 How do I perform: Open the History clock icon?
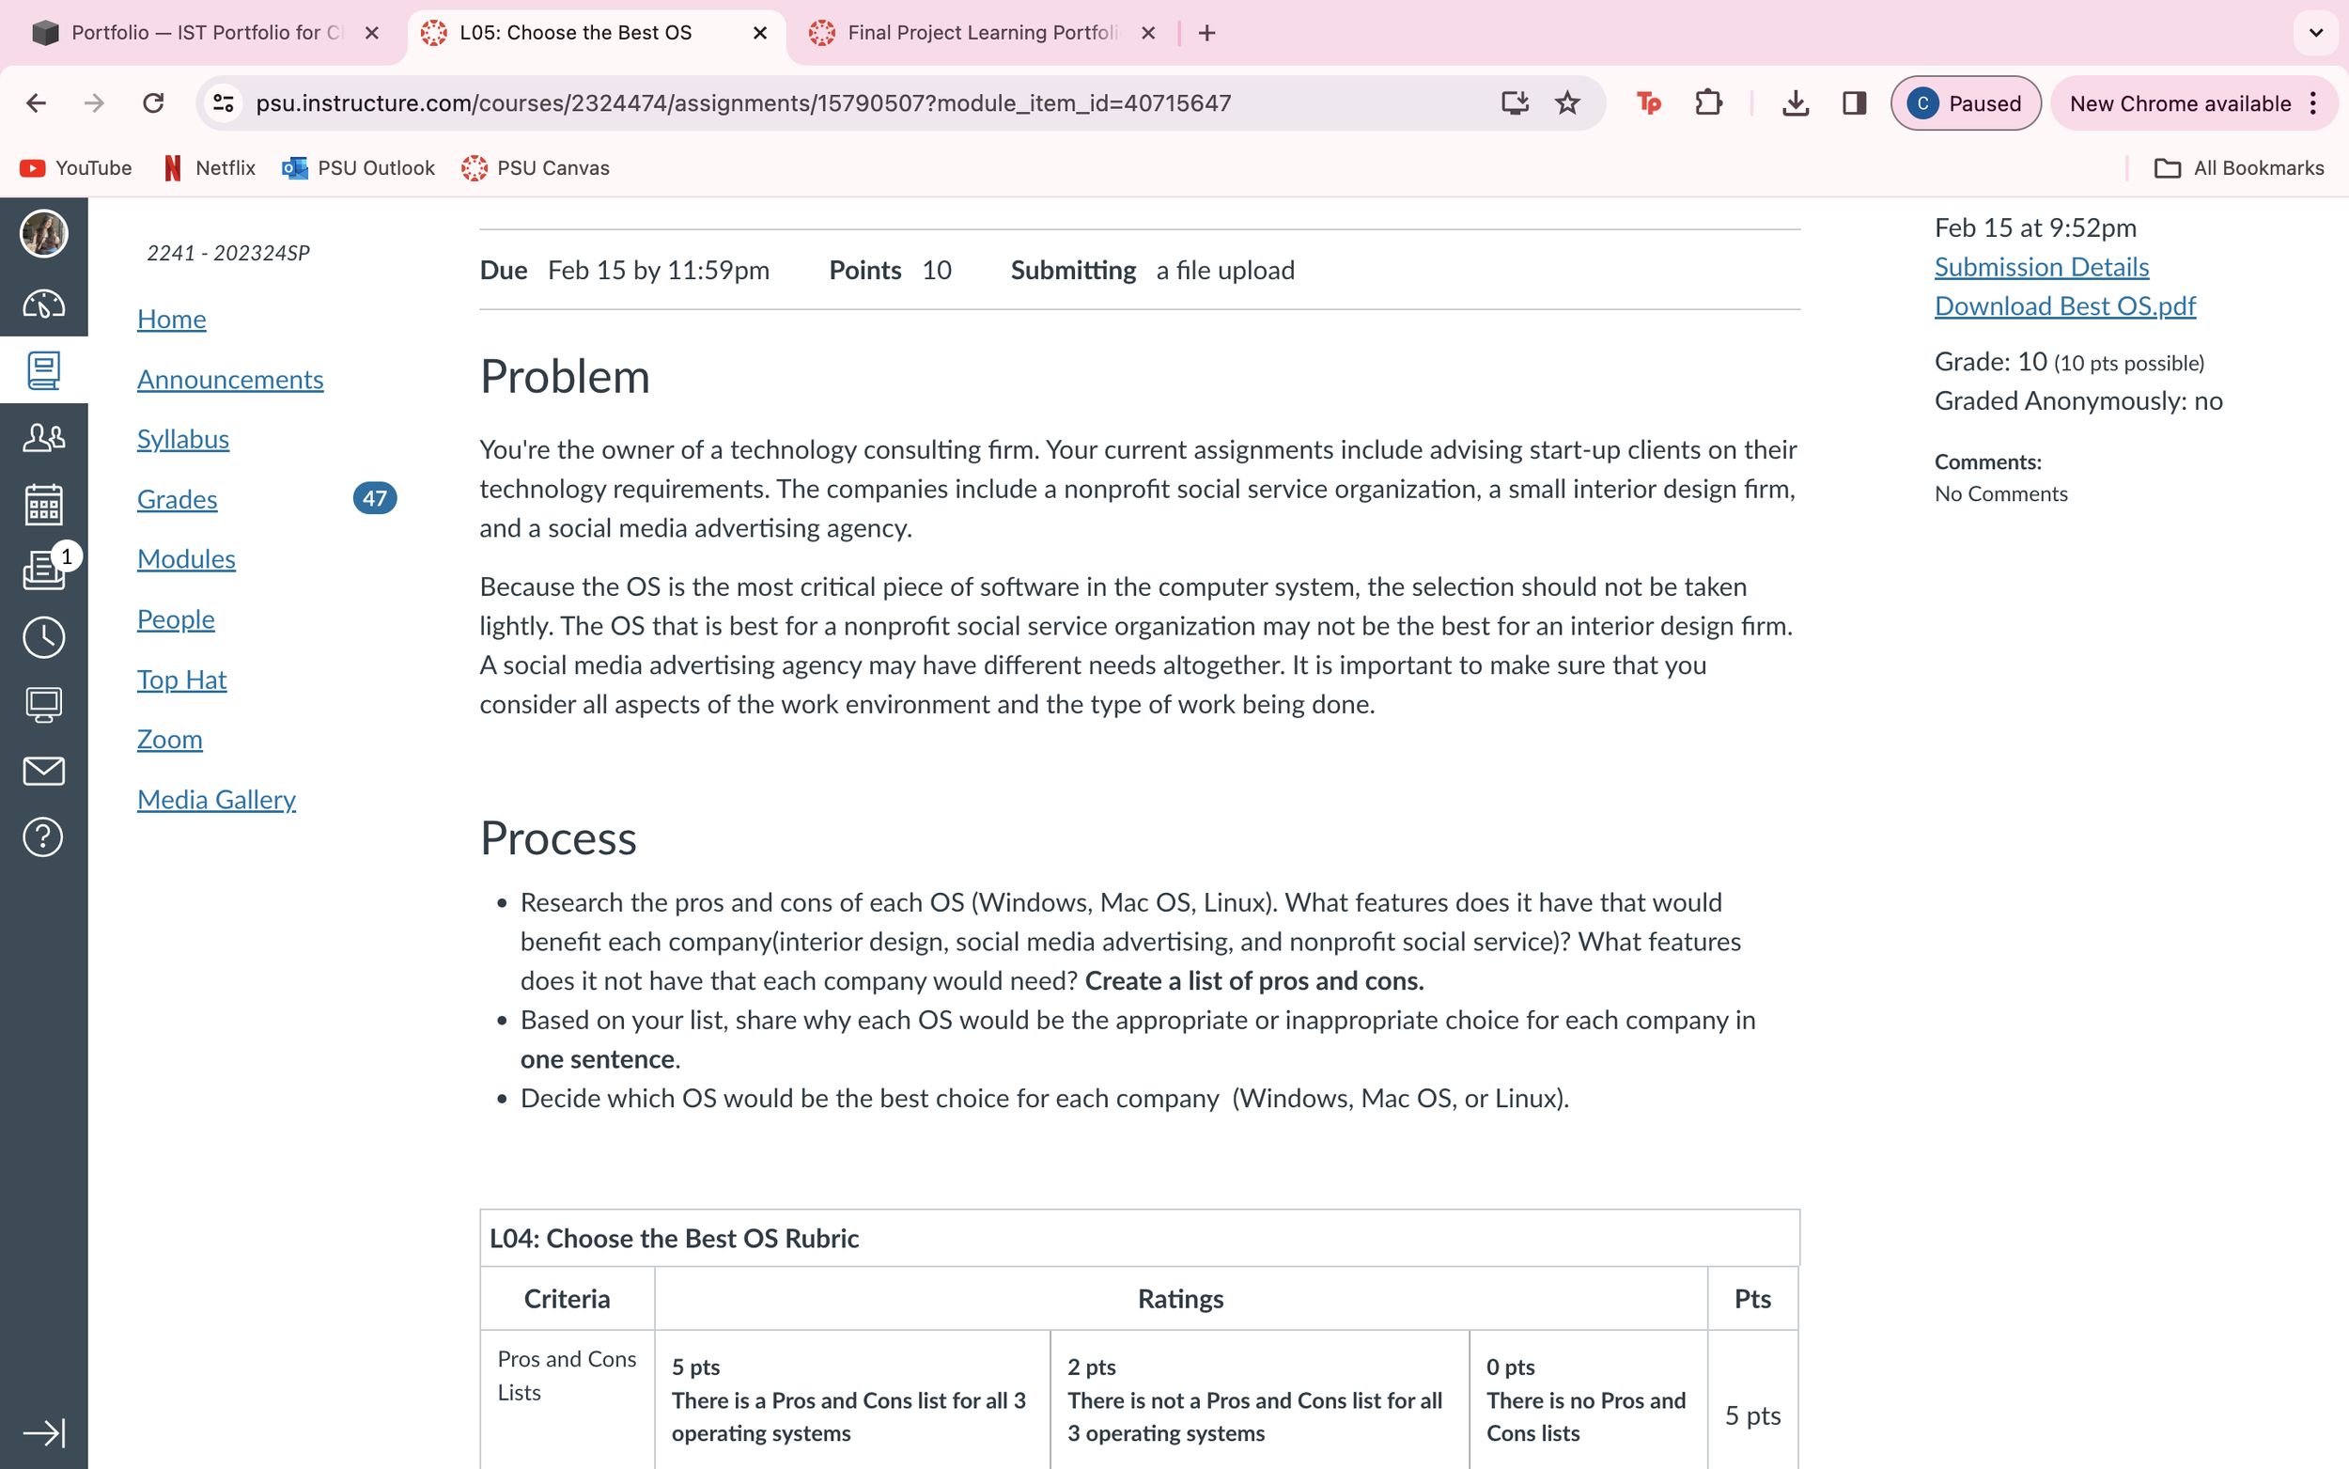tap(44, 637)
